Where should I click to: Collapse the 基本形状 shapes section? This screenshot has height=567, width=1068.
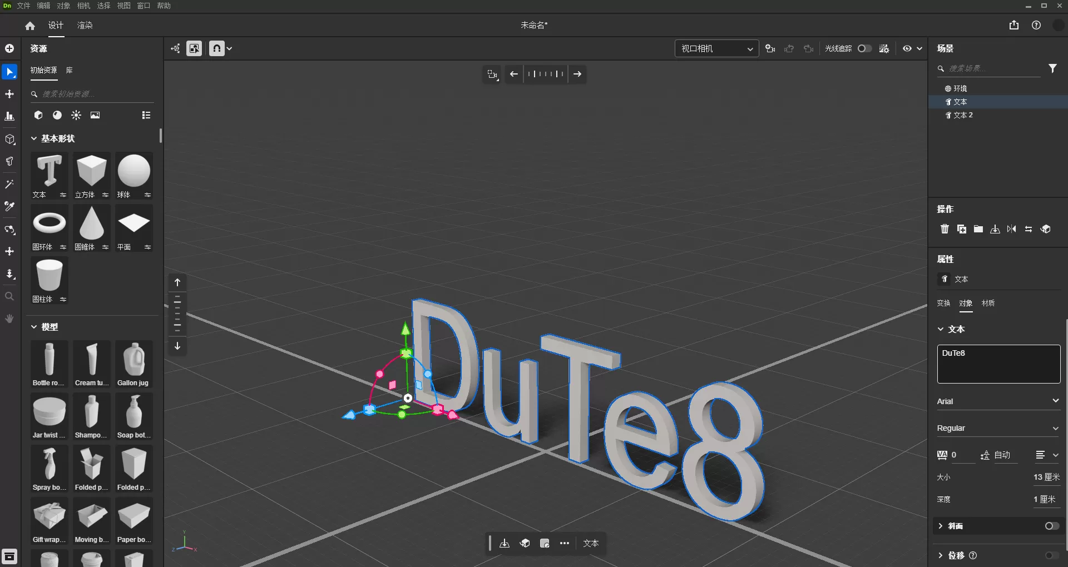point(34,139)
